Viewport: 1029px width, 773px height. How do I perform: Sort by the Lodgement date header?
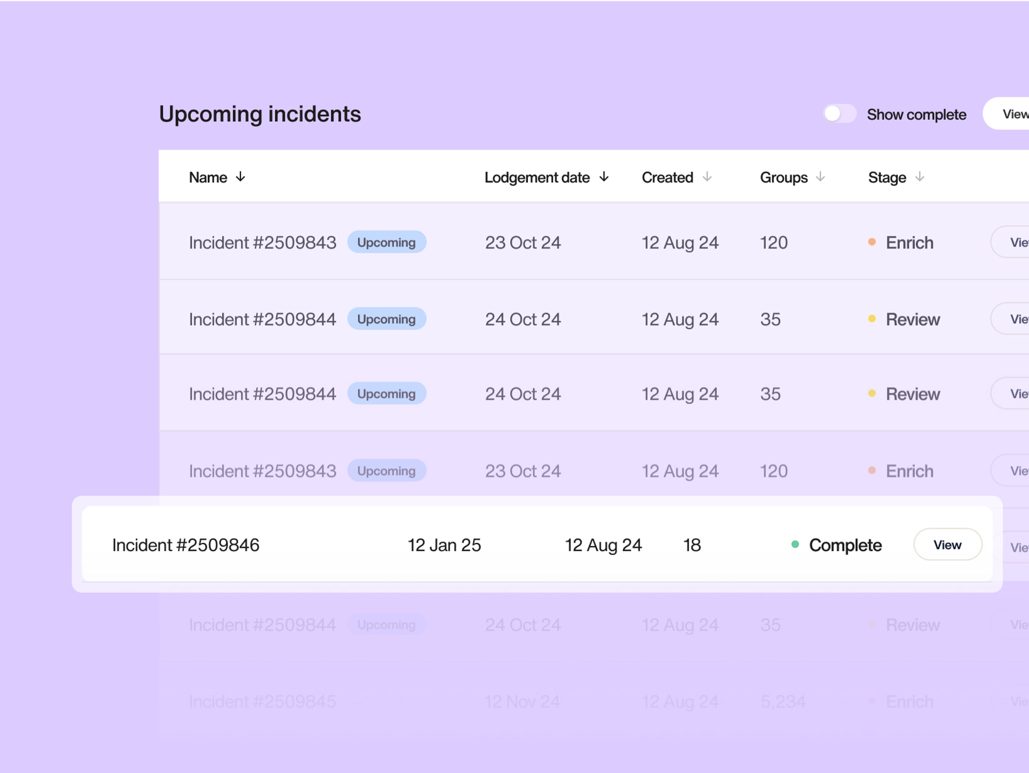coord(537,178)
